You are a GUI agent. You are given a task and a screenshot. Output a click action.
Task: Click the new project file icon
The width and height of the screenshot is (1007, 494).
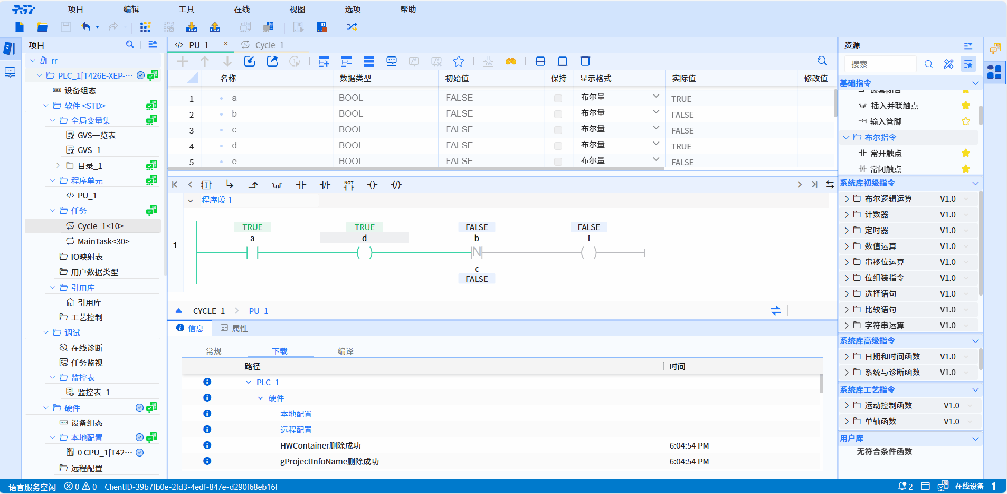pos(20,27)
